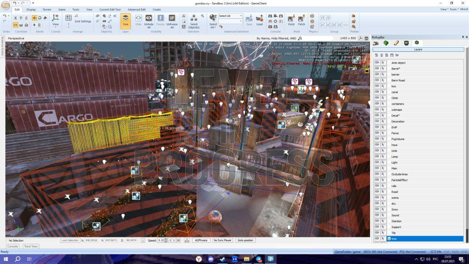
Task: Click the Layers panel header
Action: [x=418, y=50]
